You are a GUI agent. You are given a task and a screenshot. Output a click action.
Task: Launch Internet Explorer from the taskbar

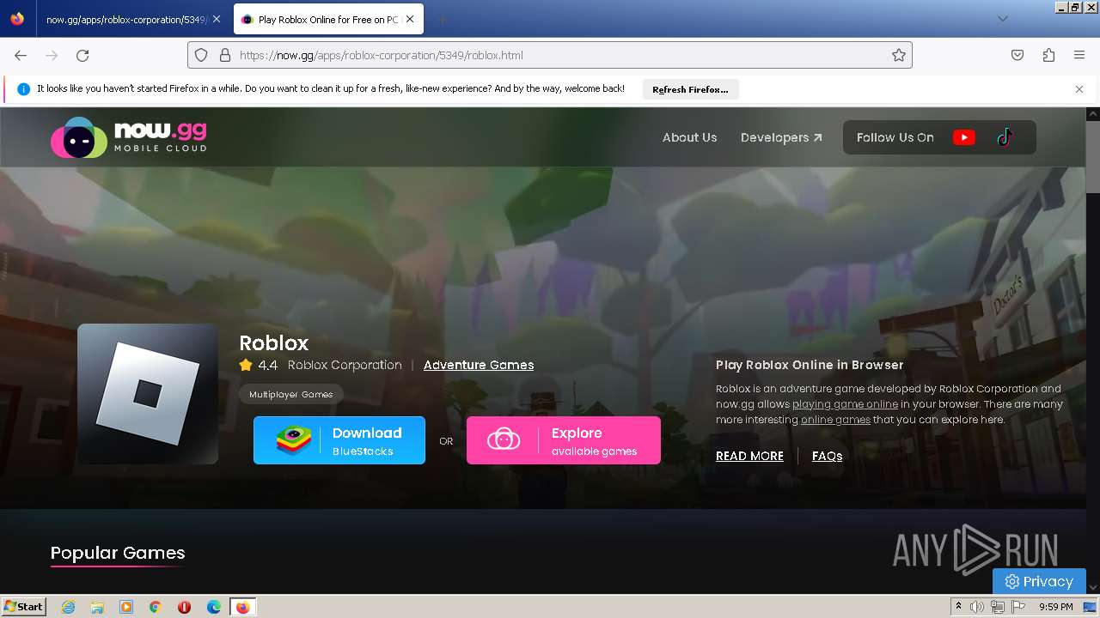(68, 607)
